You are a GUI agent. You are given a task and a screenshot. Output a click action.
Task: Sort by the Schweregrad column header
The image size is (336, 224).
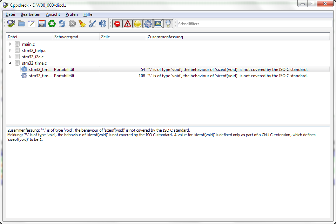[x=76, y=37]
